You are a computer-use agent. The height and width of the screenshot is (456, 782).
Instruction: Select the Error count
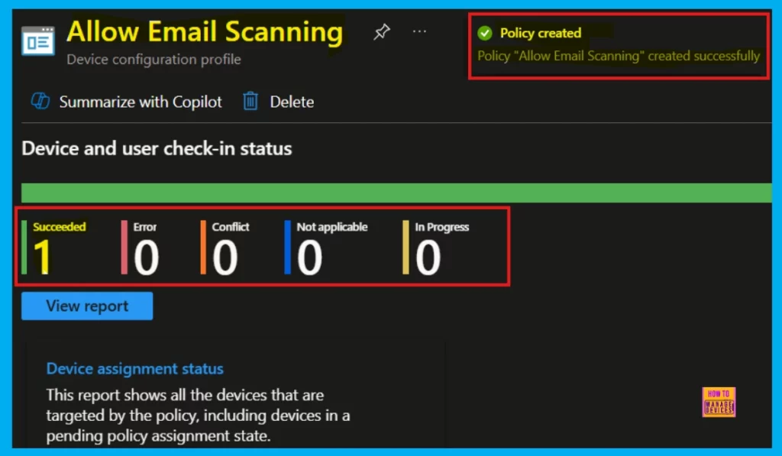pos(146,257)
